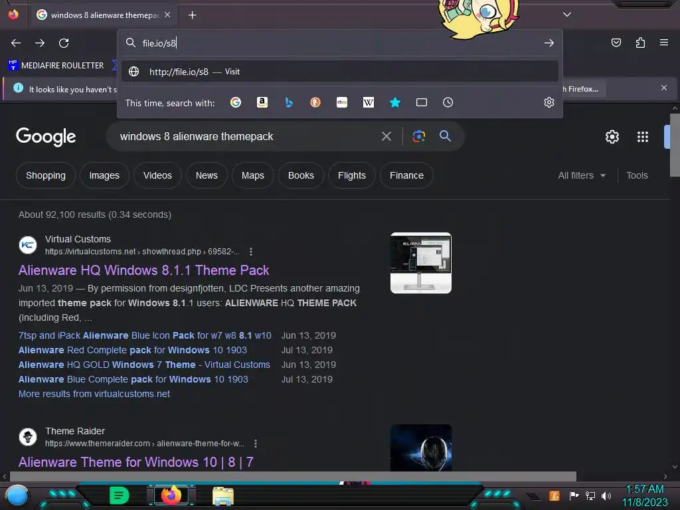This screenshot has width=680, height=510.
Task: Click the Firefox taskbar icon
Action: point(171,495)
